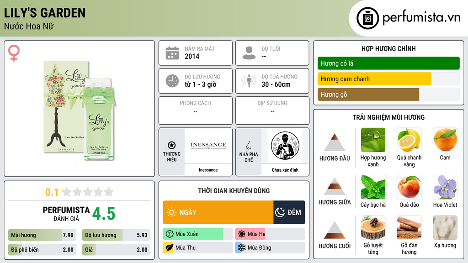
Task: Click the Hương đầu pyramid icon
Action: pyautogui.click(x=335, y=142)
